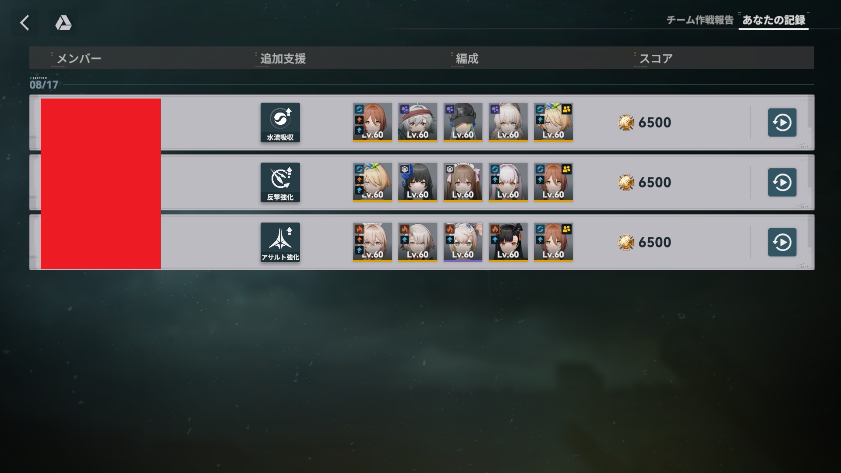Select purple-bordered doll portrait in third row
The image size is (841, 473).
[463, 242]
